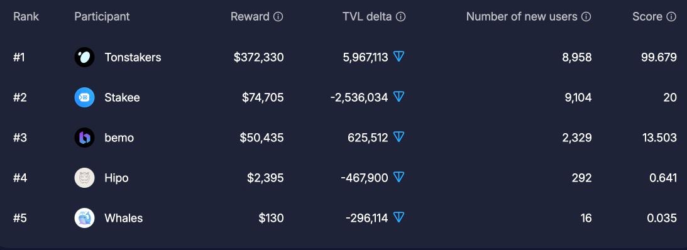Click the Participant column header

[x=102, y=16]
